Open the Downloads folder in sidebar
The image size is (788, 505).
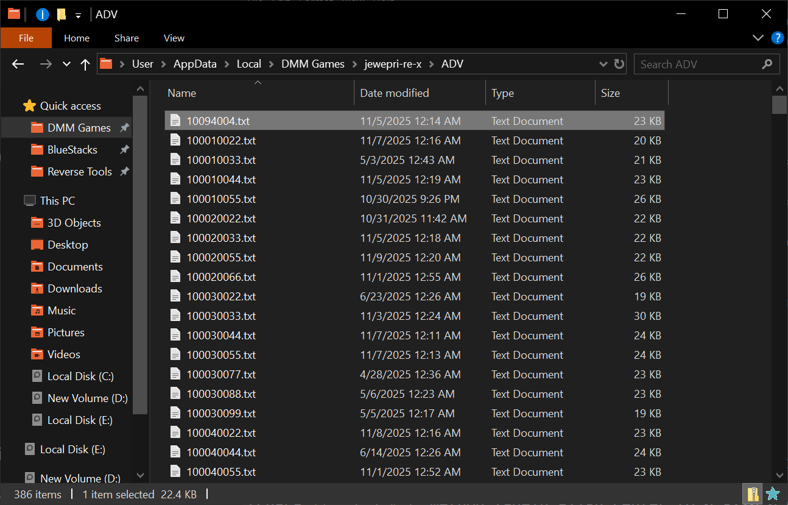(74, 289)
